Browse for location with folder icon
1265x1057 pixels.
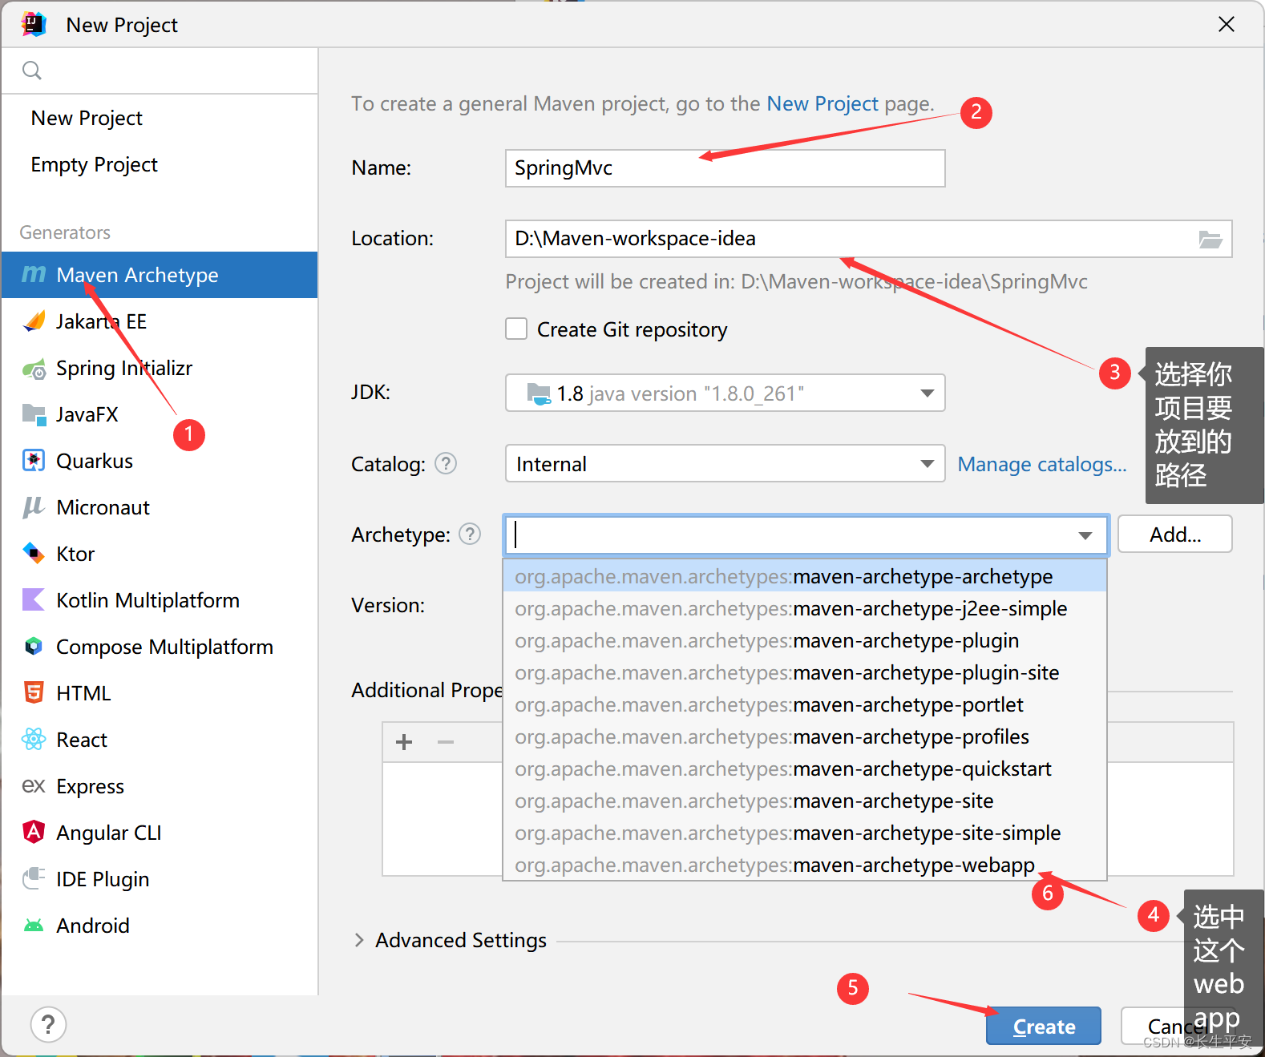tap(1210, 239)
